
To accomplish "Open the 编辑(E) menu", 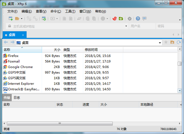I will coord(27,12).
